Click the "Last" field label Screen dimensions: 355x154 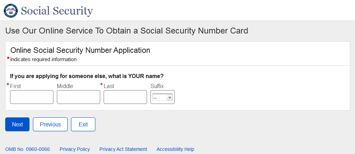[109, 86]
